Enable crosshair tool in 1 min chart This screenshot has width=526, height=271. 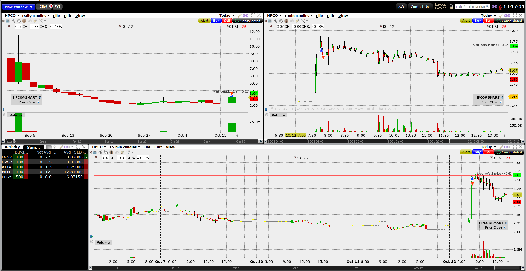click(286, 21)
